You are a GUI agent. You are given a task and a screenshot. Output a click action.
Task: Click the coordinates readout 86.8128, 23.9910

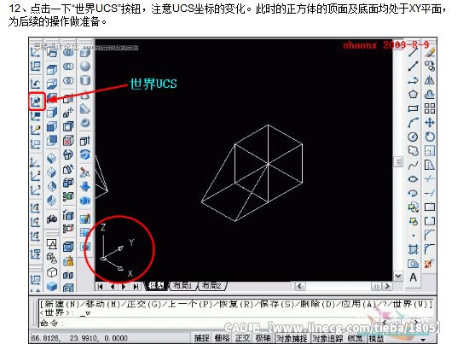pyautogui.click(x=79, y=338)
